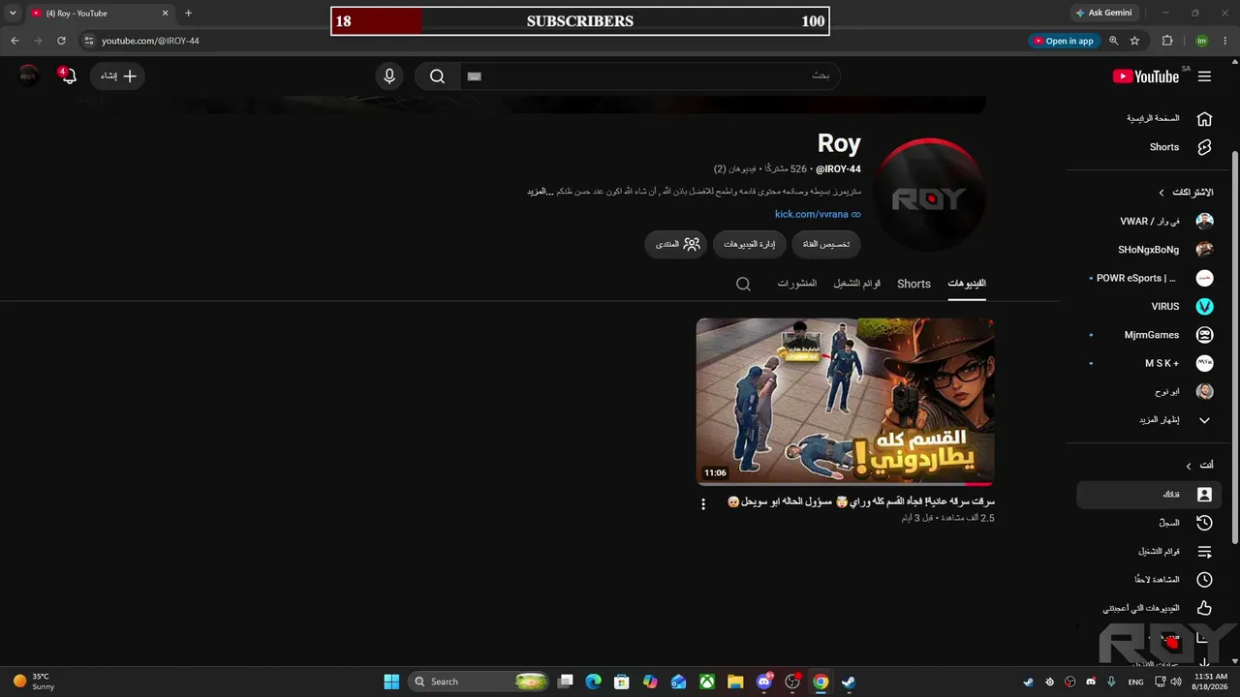Open File Explorer from the taskbar
Viewport: 1240px width, 697px height.
coord(735,682)
